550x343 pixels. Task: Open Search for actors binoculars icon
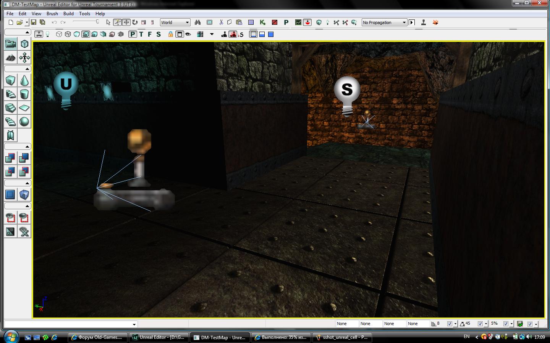pos(197,22)
